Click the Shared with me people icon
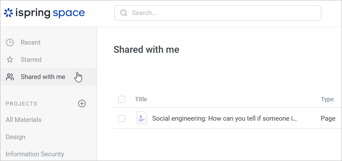342x161 pixels. (x=10, y=77)
